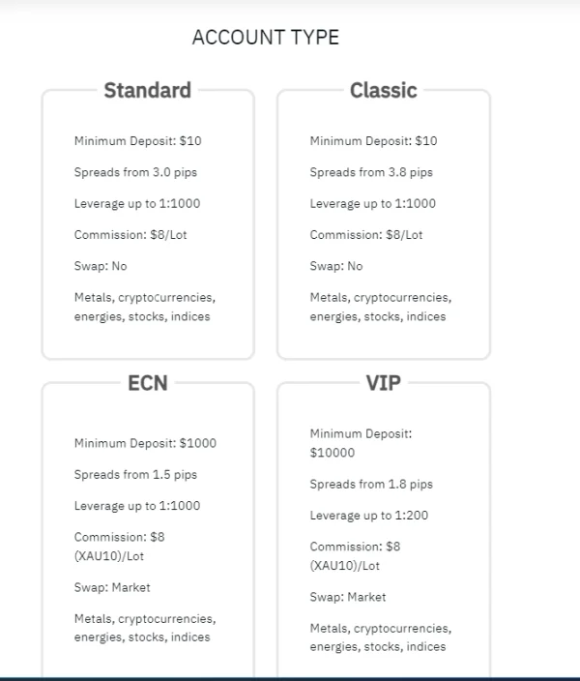Select the Standard account card title
The height and width of the screenshot is (681, 580).
click(x=147, y=91)
